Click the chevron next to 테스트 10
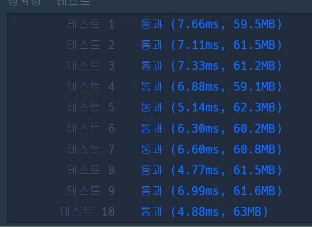This screenshot has height=227, width=312. [x=126, y=212]
